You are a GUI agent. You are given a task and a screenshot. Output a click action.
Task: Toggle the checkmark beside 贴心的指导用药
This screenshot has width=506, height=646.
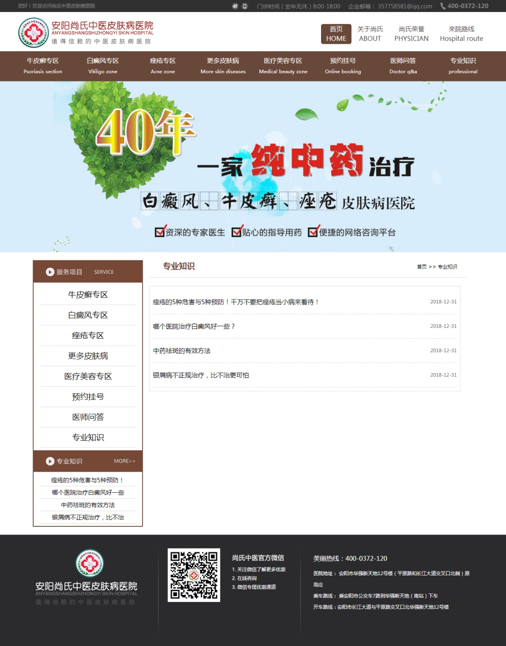tap(237, 233)
